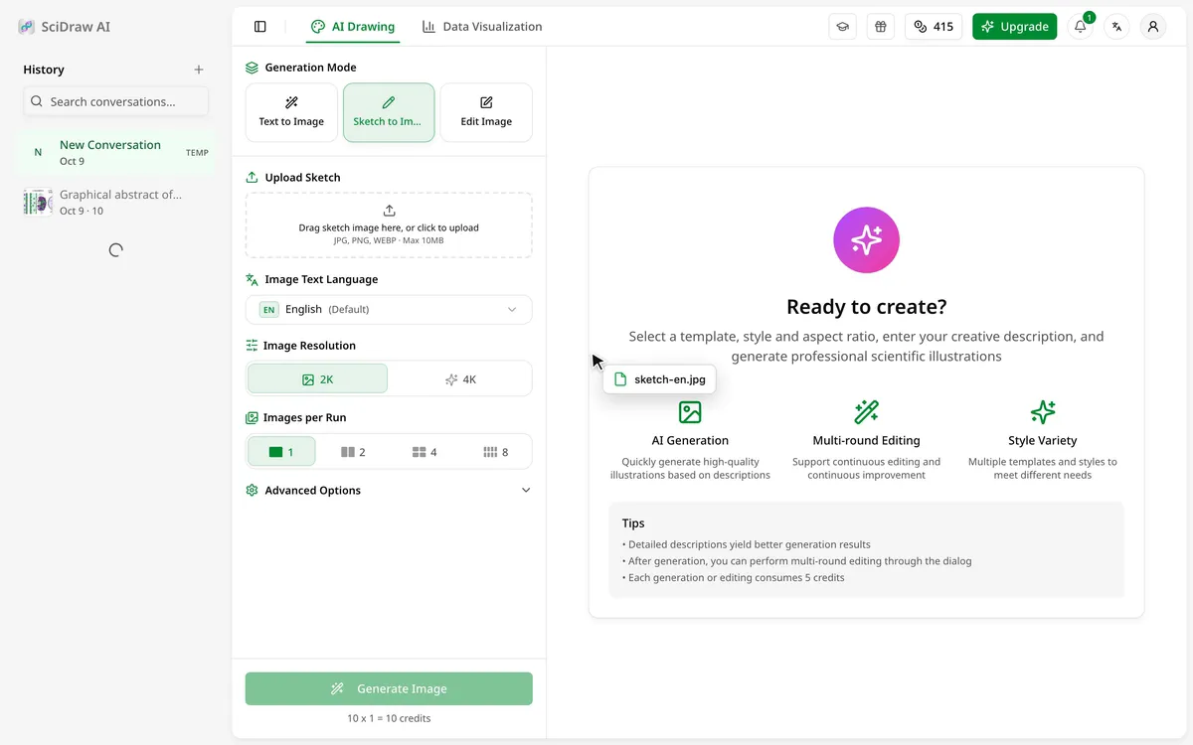Click the pink sparkle Ready to create icon

click(866, 239)
